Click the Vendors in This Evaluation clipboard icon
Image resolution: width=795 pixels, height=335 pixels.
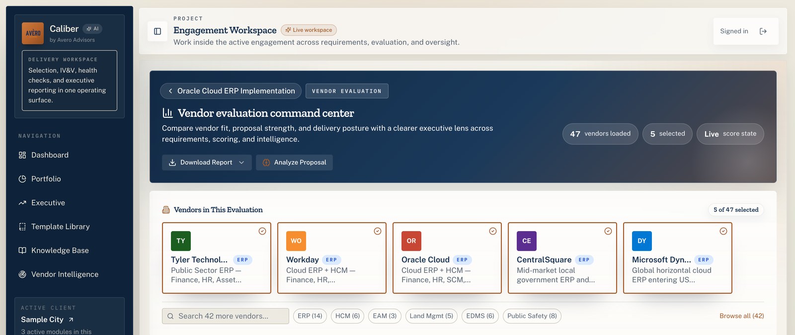coord(166,210)
